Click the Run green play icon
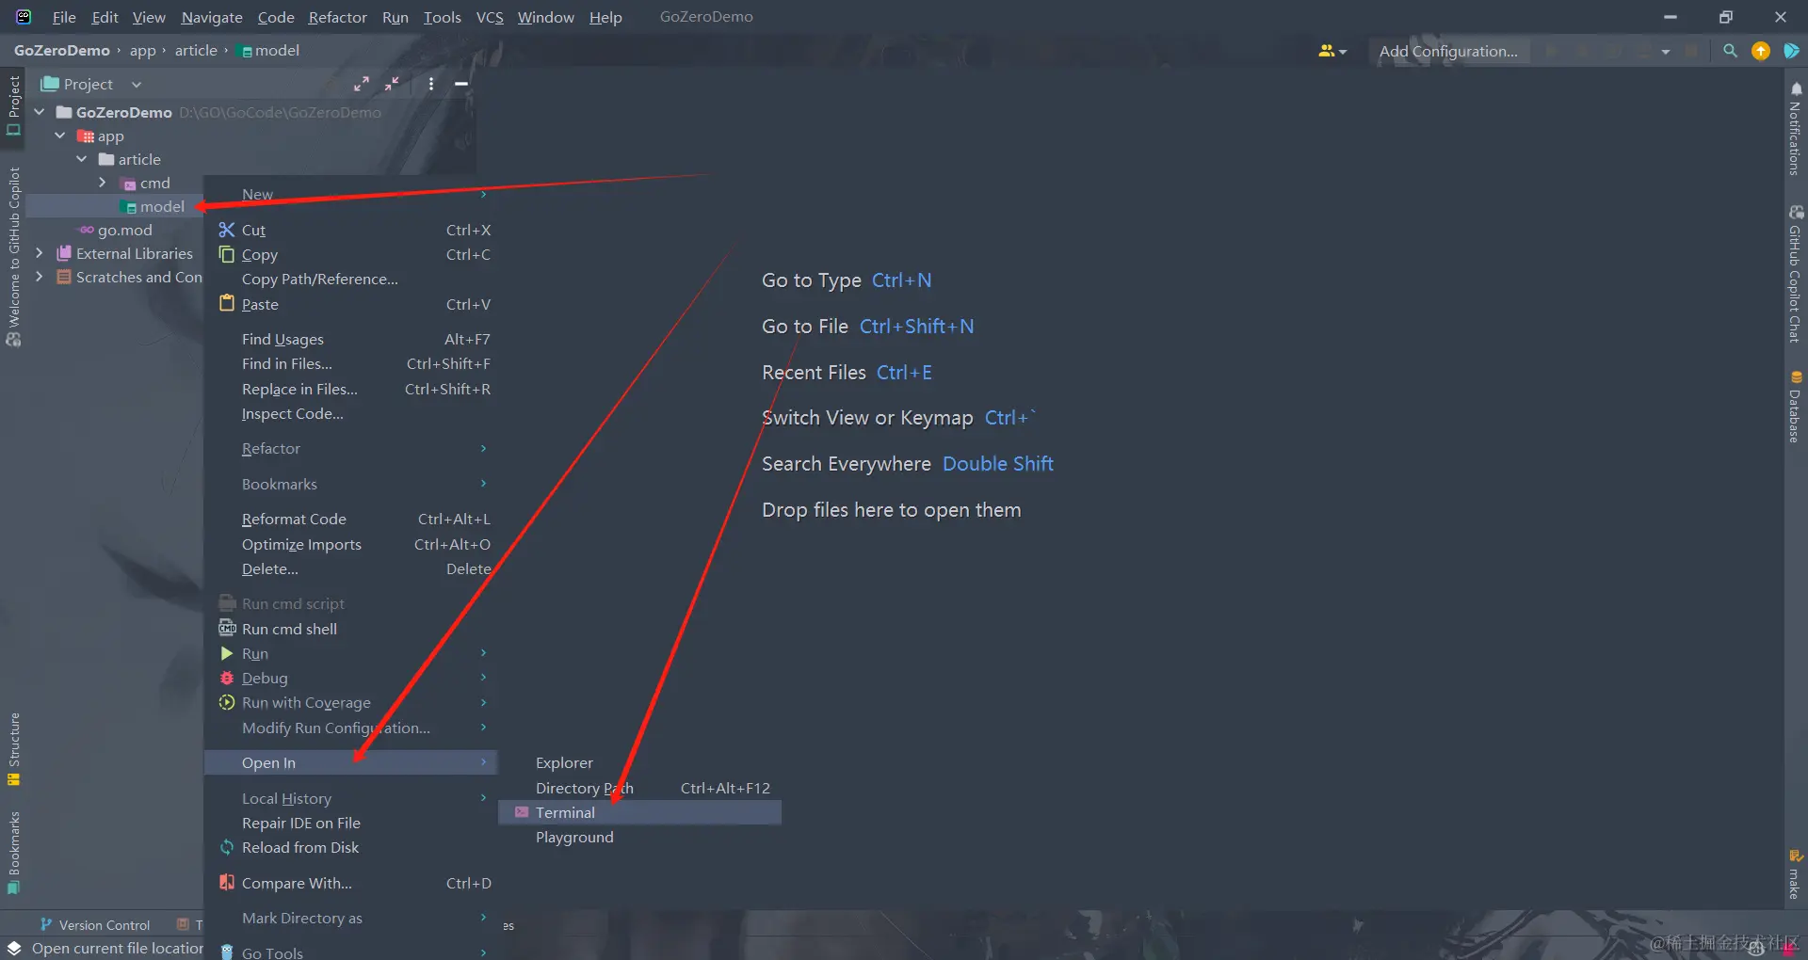1808x960 pixels. [226, 653]
